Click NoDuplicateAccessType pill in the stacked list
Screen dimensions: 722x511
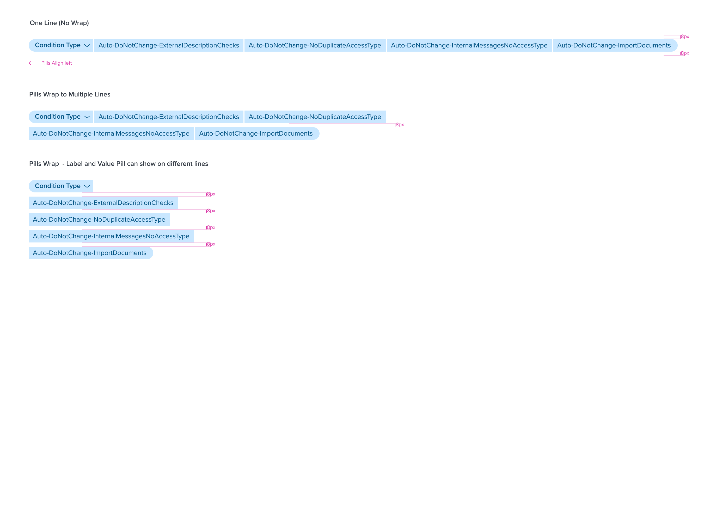99,220
